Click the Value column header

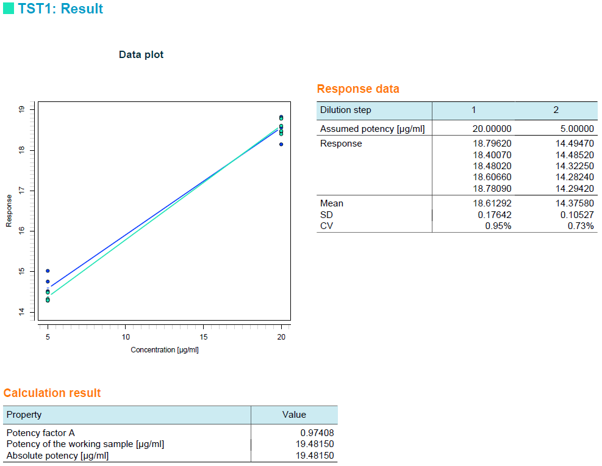[293, 414]
